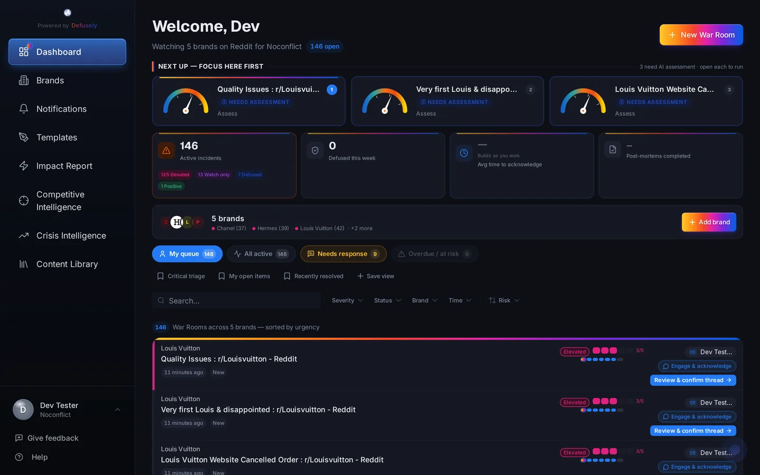Open the Needs response tab

click(343, 254)
